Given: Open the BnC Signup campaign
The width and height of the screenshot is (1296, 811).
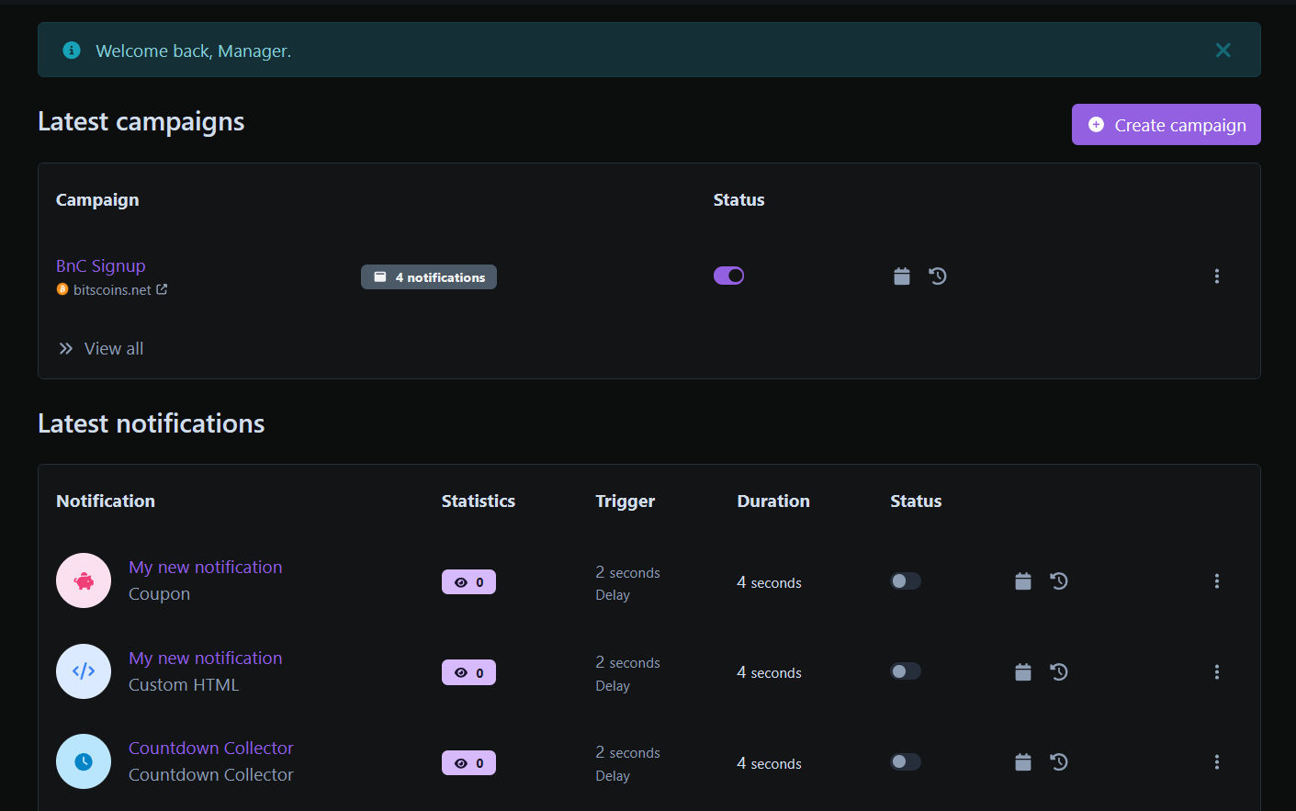Looking at the screenshot, I should tap(100, 265).
